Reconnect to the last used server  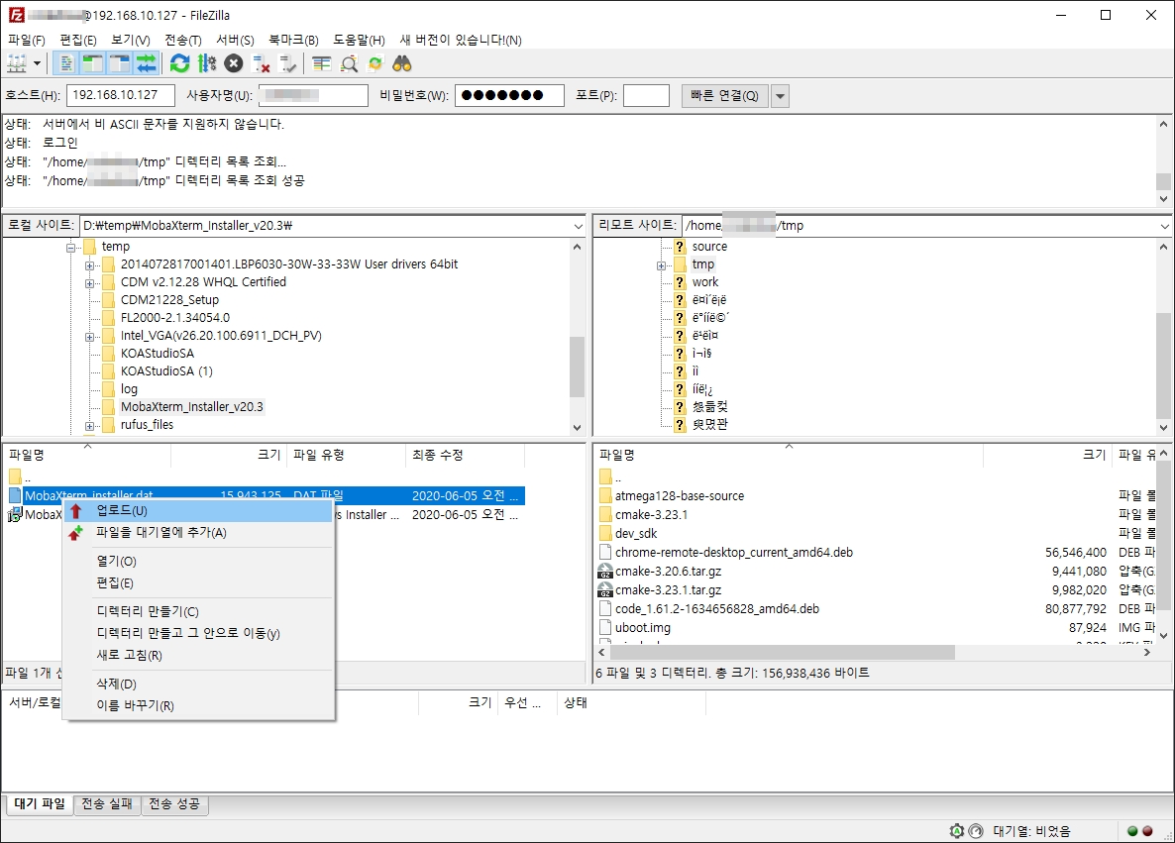click(x=287, y=63)
